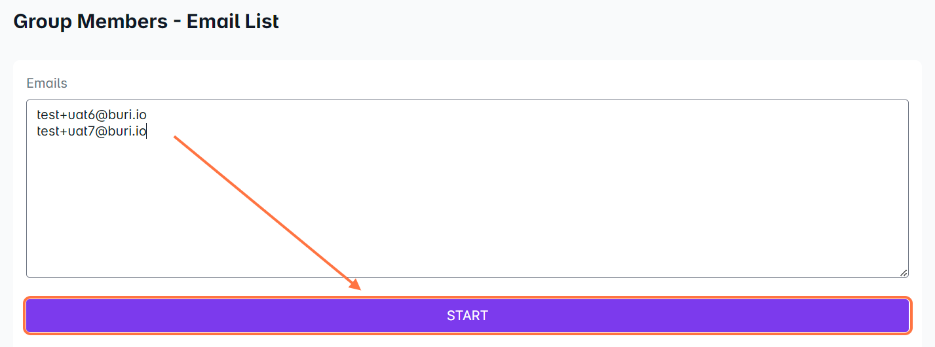The width and height of the screenshot is (935, 347).
Task: Click the test+uat6@buri.io email line
Action: pos(91,115)
